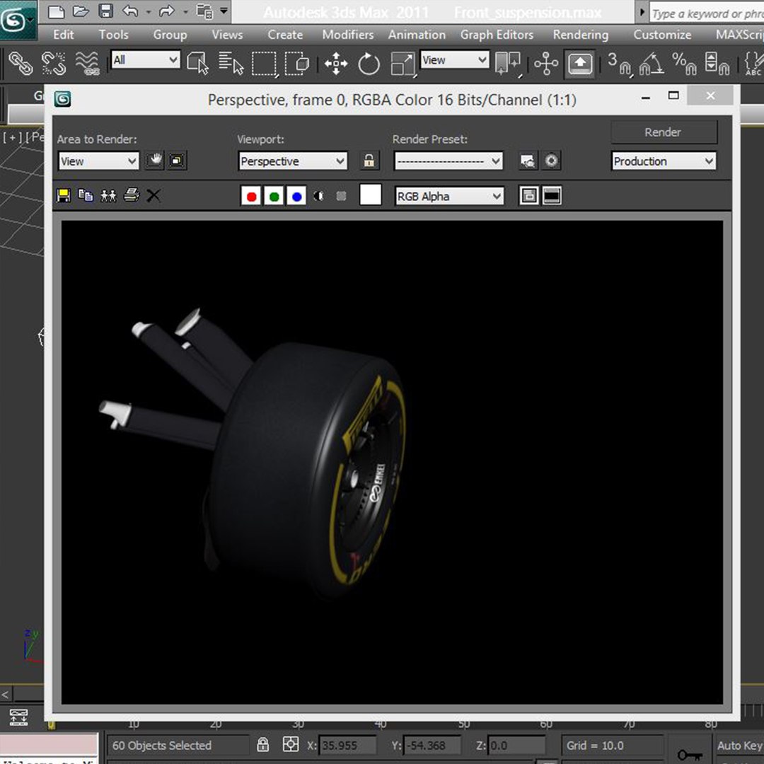Screen dimensions: 764x764
Task: Open the 3ds Max application button
Action: tap(18, 20)
